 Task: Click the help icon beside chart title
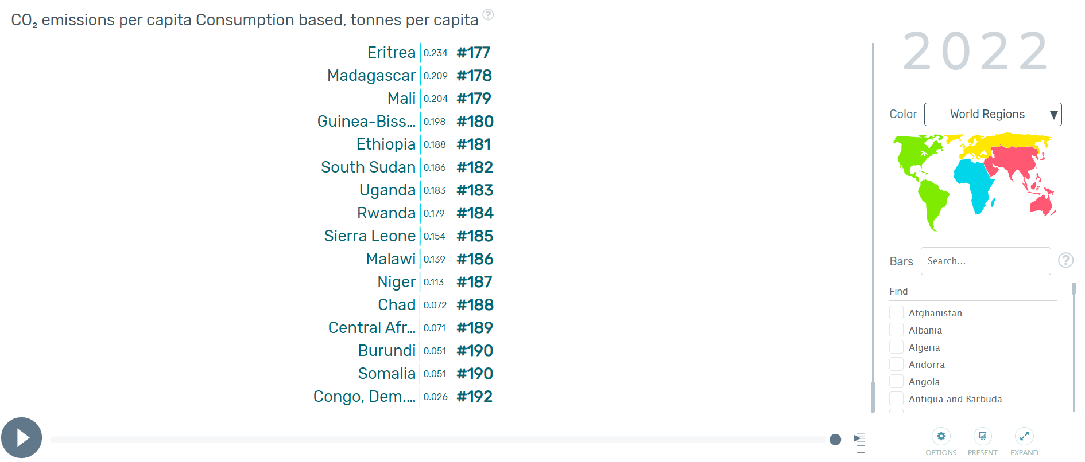pyautogui.click(x=488, y=15)
